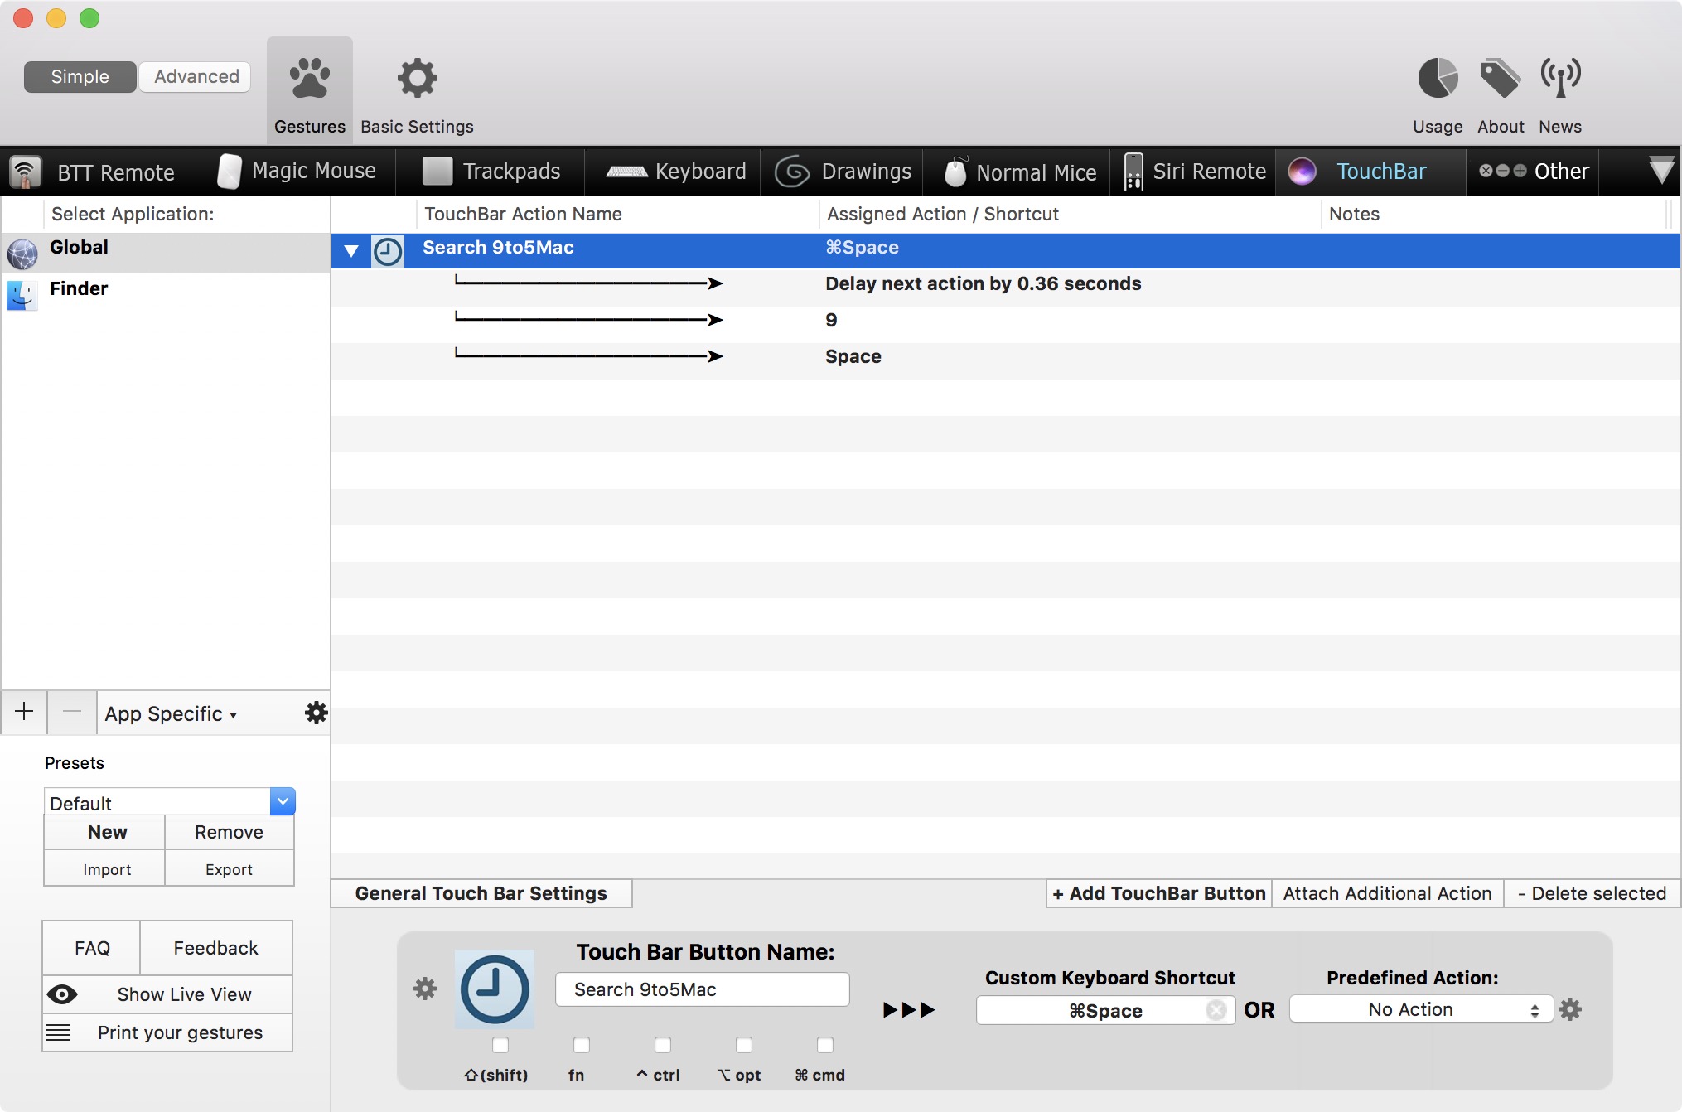
Task: Click Attach Additional Action button
Action: [1387, 893]
